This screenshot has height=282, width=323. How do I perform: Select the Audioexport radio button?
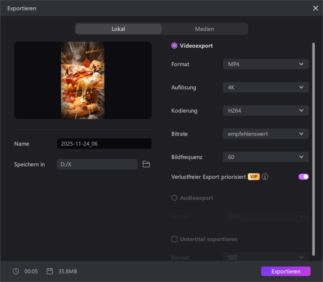click(x=174, y=198)
